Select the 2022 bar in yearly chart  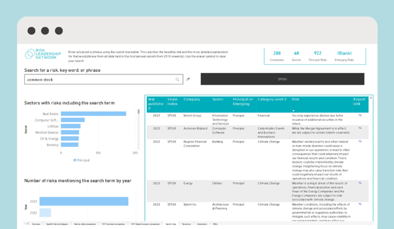pyautogui.click(x=45, y=212)
